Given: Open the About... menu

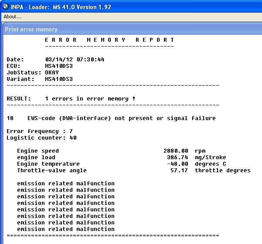Looking at the screenshot, I should [x=13, y=17].
